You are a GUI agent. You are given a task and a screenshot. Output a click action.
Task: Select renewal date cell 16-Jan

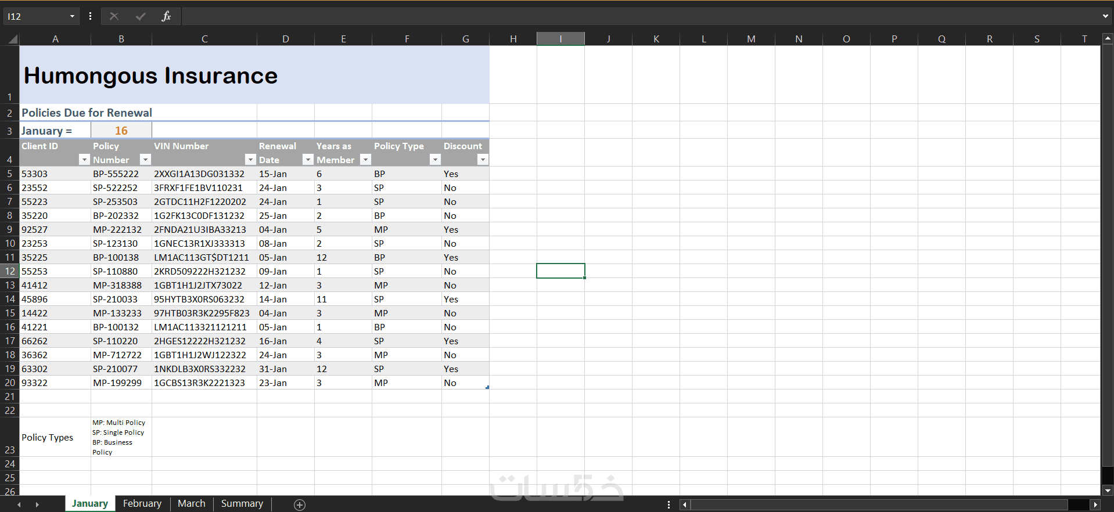click(286, 341)
